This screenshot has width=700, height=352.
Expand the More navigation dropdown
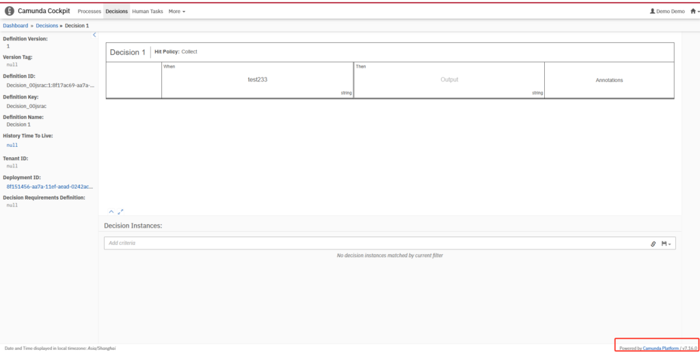(177, 11)
